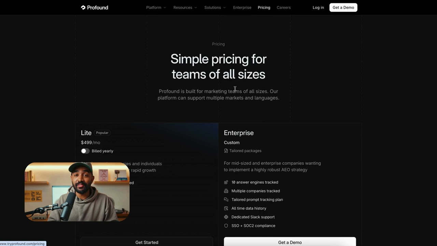Expand the Resources dropdown menu

point(185,8)
